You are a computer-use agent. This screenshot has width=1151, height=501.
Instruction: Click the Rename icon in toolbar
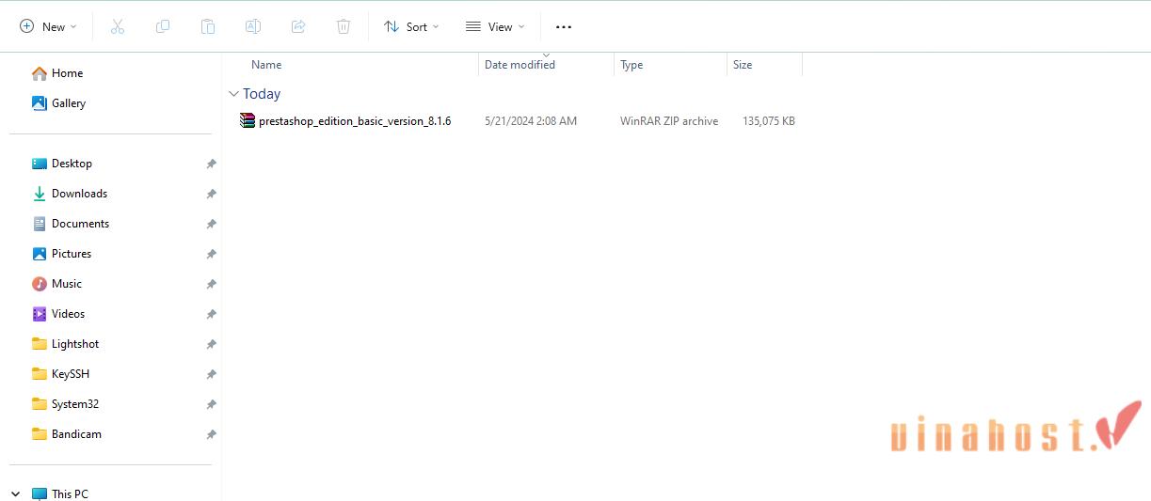click(253, 27)
